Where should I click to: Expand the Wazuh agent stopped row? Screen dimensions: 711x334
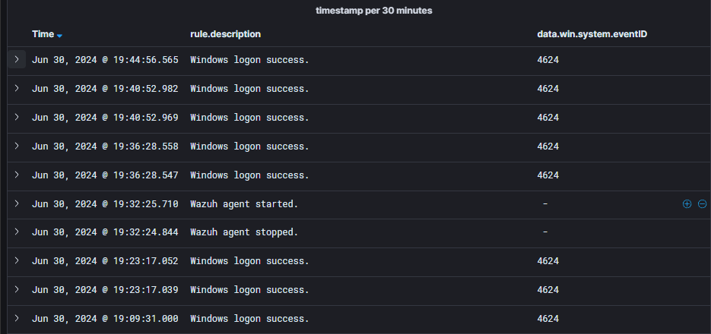pyautogui.click(x=17, y=232)
